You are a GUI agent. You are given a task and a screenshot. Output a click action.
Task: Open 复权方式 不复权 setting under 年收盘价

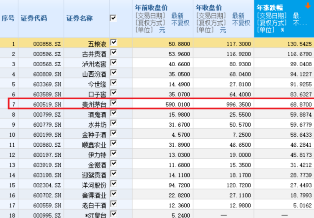(223, 23)
